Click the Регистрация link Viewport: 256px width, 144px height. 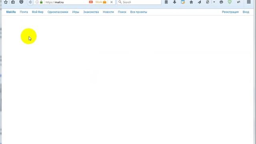(x=230, y=12)
